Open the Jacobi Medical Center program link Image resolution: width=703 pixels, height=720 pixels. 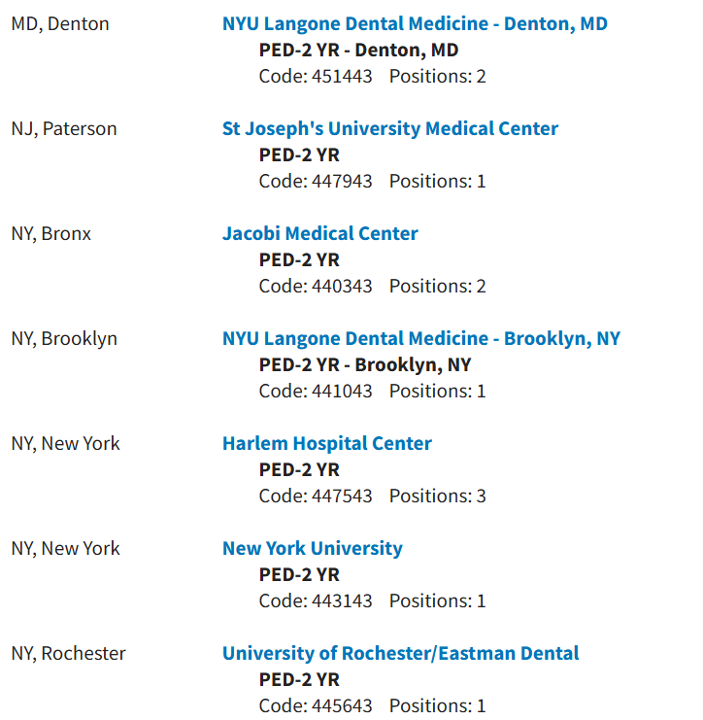pos(320,234)
